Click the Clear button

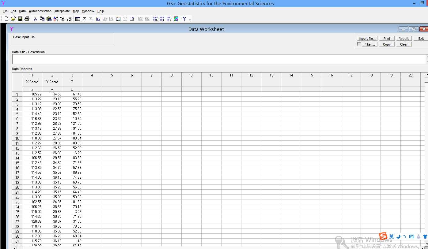[x=404, y=44]
